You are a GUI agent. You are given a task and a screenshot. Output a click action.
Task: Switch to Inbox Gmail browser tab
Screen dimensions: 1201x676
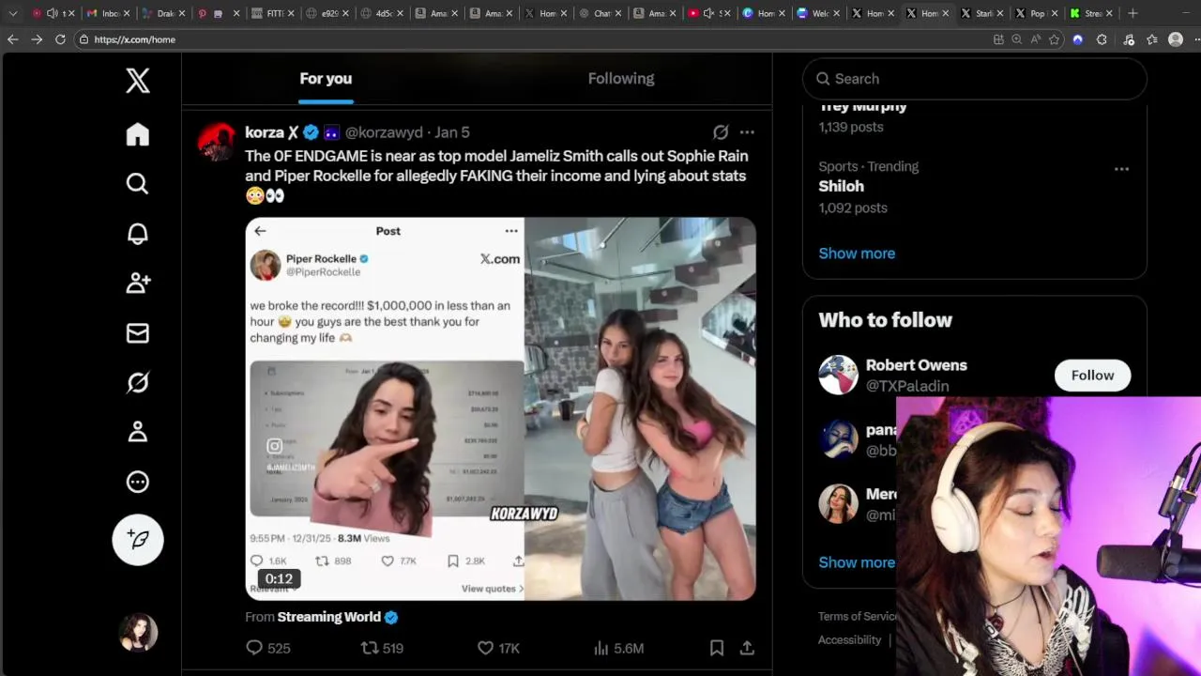[x=106, y=13]
